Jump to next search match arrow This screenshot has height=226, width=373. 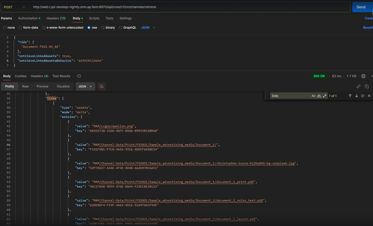pyautogui.click(x=356, y=96)
